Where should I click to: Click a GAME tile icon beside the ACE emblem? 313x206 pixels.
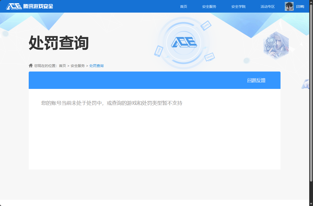click(206, 25)
